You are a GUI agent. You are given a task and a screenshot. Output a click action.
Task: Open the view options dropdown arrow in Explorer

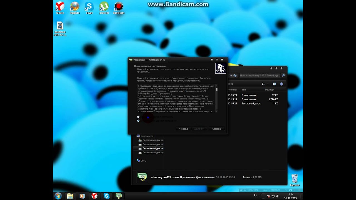268,84
